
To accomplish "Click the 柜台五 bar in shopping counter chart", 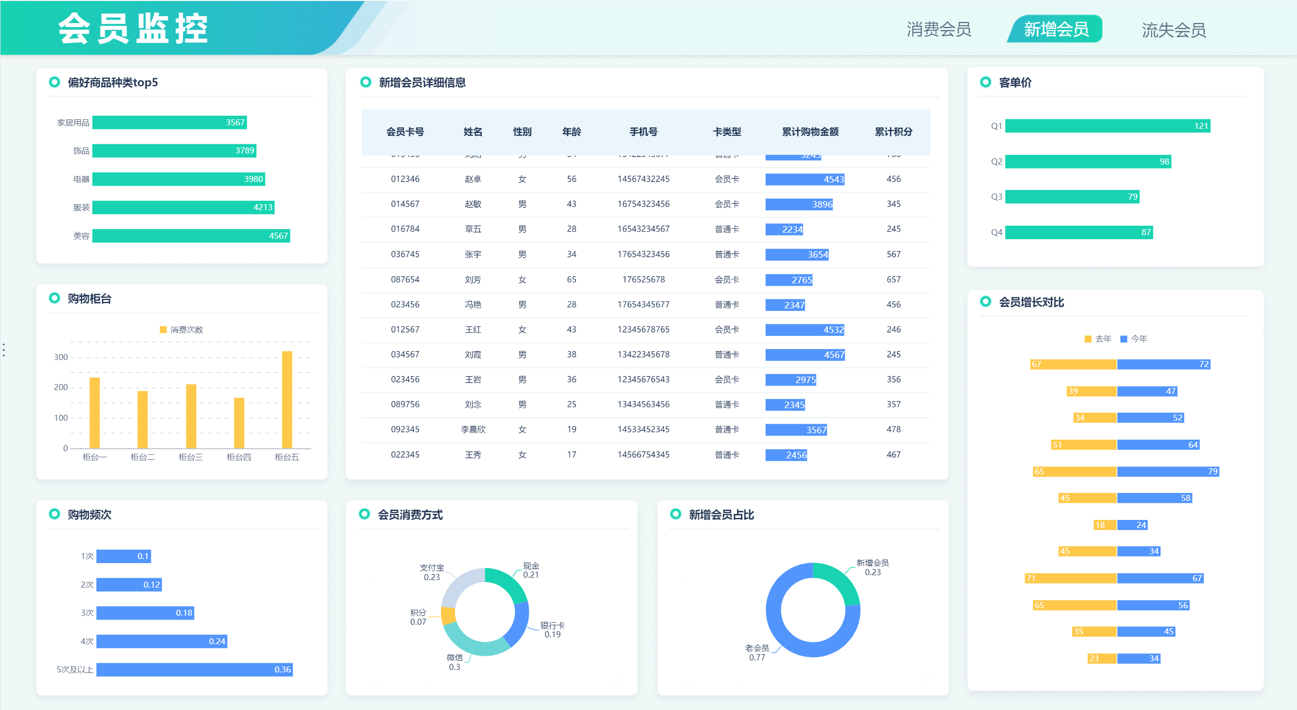I will [287, 399].
